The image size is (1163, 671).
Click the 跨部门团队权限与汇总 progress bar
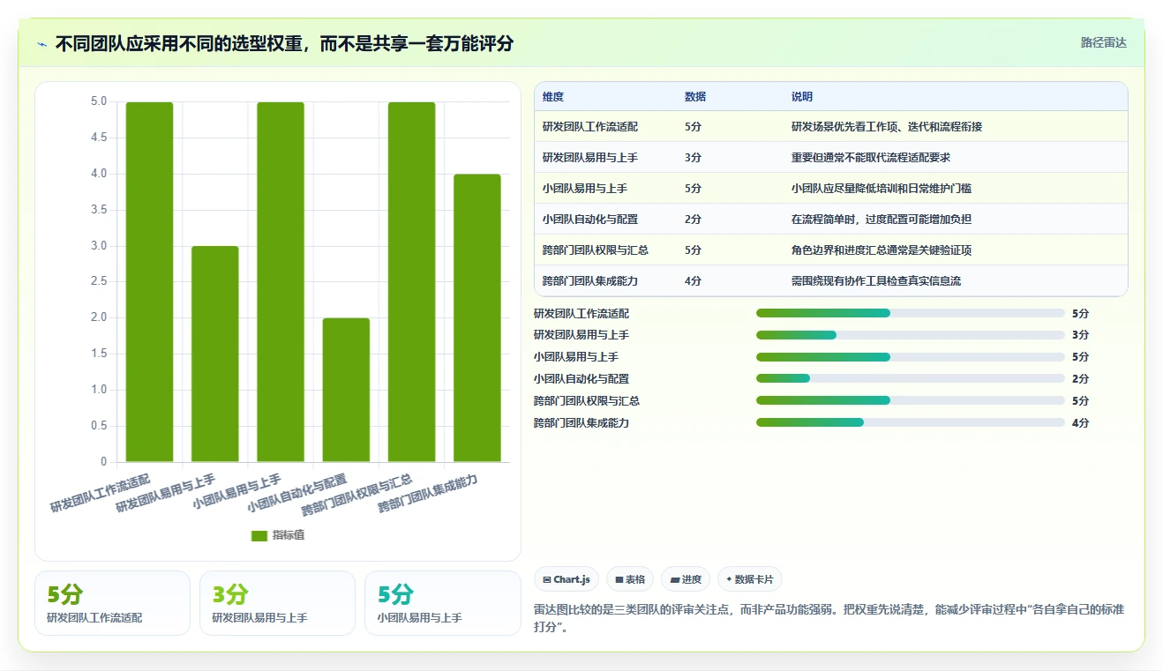(x=911, y=401)
